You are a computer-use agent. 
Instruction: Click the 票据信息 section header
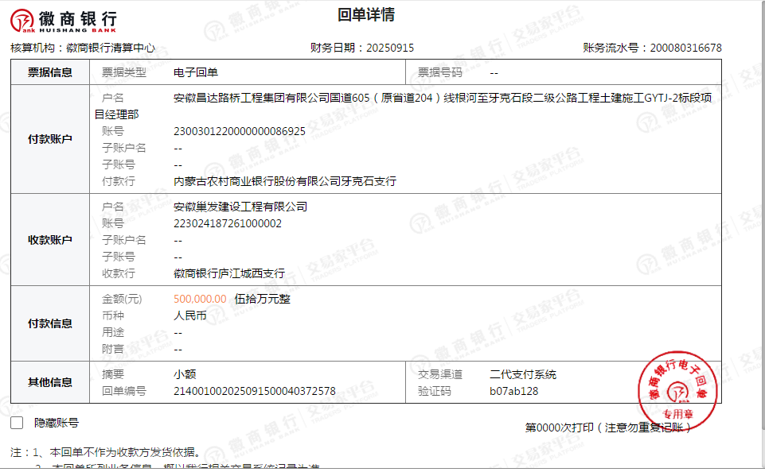point(50,72)
